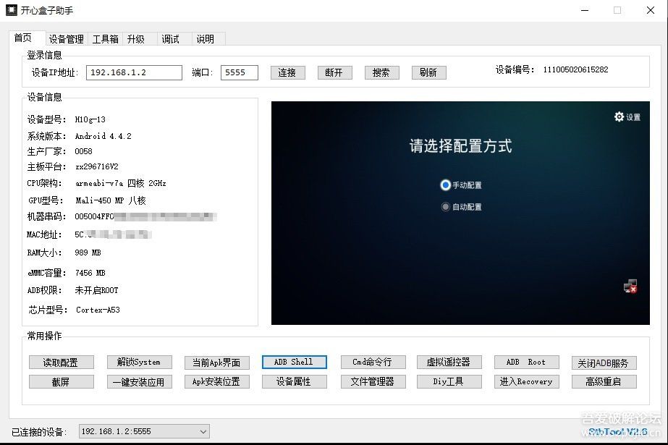Click the 断开 button
The image size is (668, 445).
pyautogui.click(x=334, y=73)
